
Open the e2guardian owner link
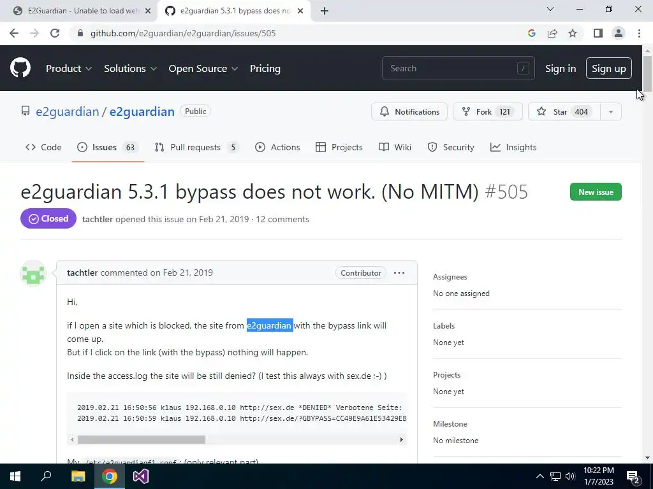pos(68,111)
